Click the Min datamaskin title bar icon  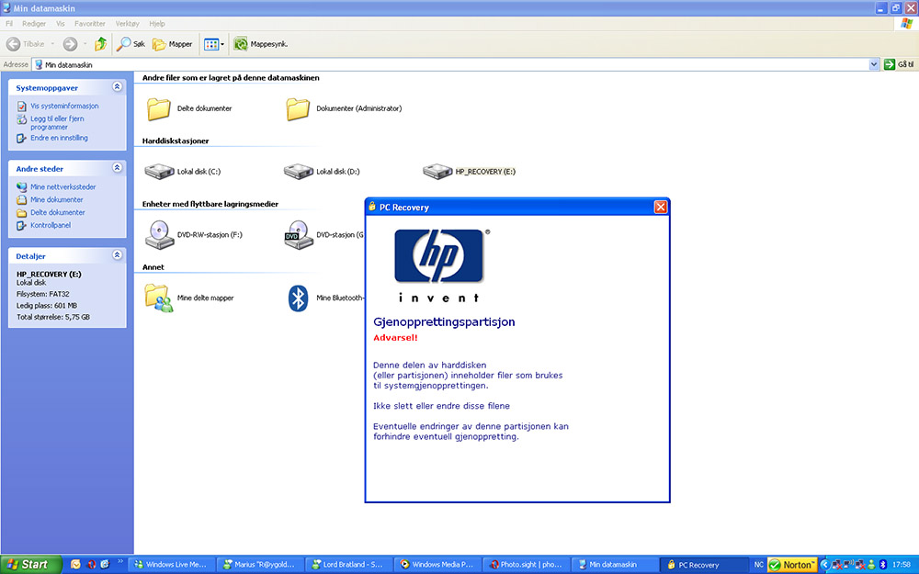click(6, 7)
